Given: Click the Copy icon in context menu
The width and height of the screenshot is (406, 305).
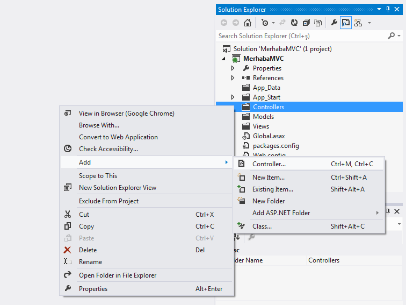Looking at the screenshot, I should point(68,226).
